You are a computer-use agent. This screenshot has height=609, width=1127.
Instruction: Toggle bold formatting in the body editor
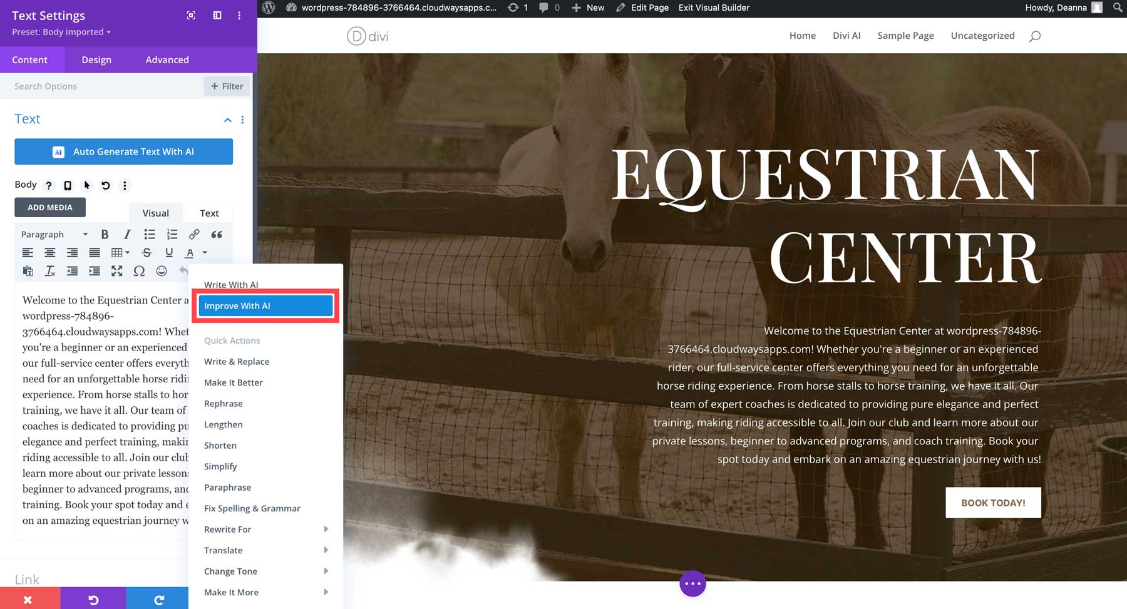tap(105, 234)
